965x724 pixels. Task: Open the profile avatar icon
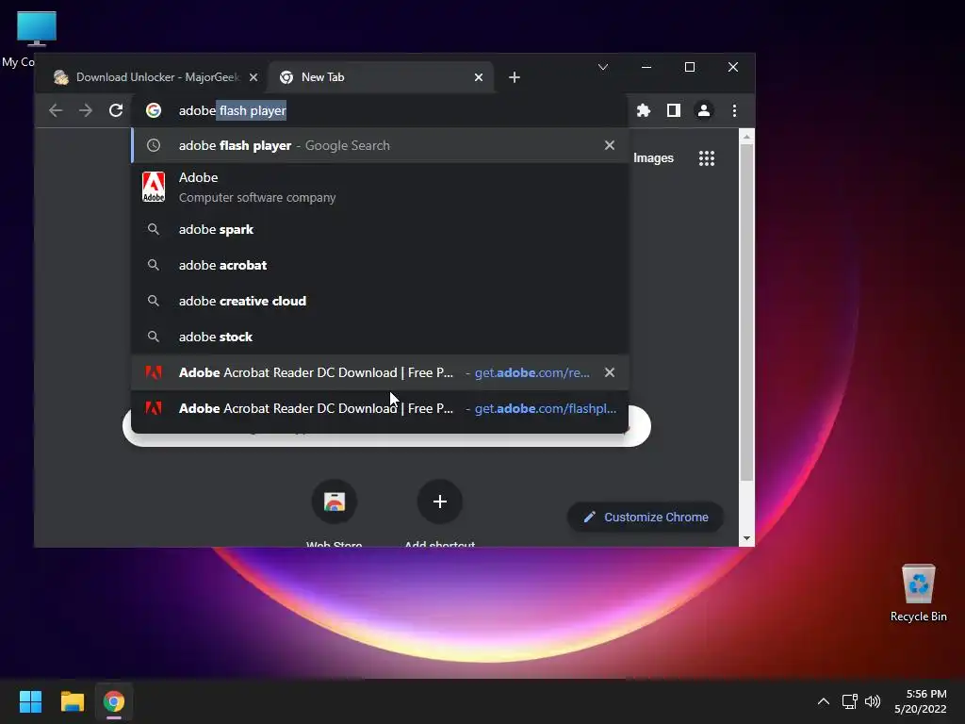click(x=703, y=110)
